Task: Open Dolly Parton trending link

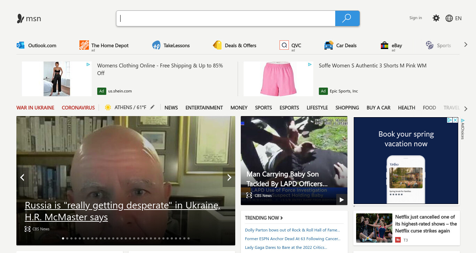Action: tap(292, 230)
